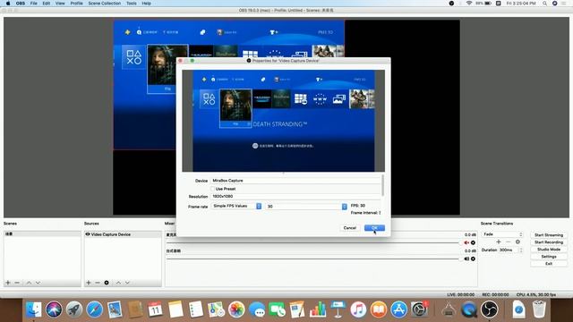Viewport: 573px width, 322px height.
Task: Open the Simple FPS Values frame rate dropdown
Action: coord(236,207)
